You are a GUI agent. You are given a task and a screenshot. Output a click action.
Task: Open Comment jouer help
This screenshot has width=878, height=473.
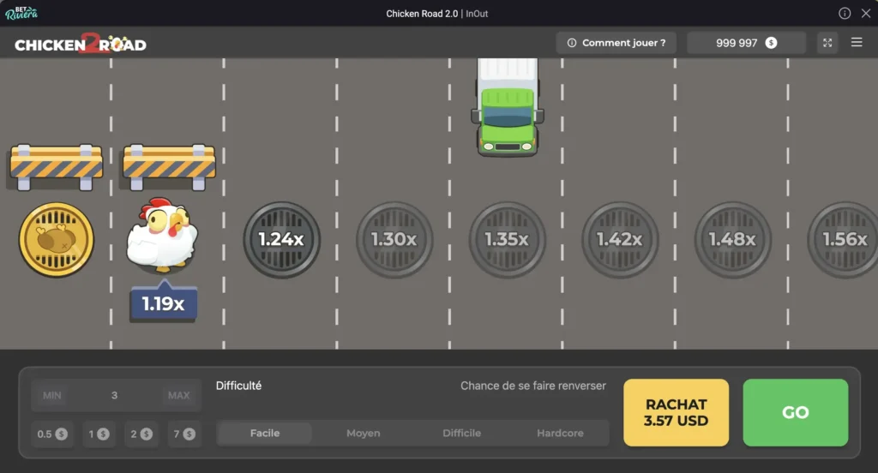[616, 43]
